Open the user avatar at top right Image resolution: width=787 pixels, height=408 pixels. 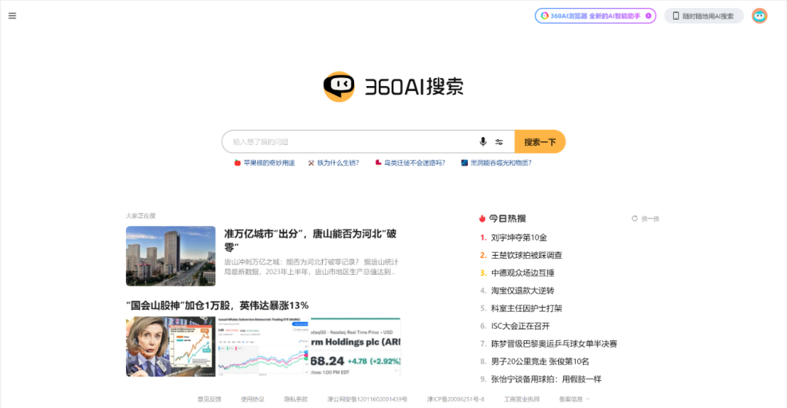click(759, 16)
